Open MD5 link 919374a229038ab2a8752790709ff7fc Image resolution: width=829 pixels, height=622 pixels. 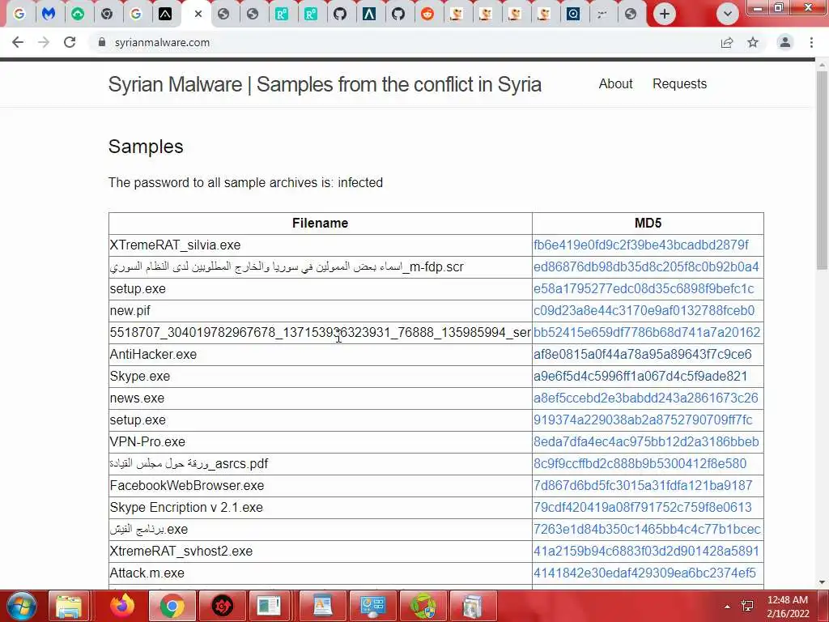643,420
